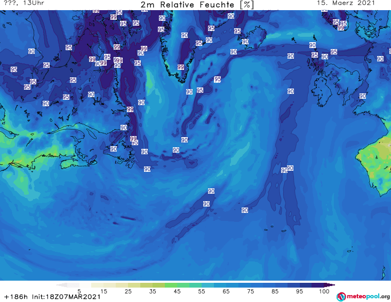Click the model run text "Init:18Z07MAR2021"
391x302 pixels.
pyautogui.click(x=66, y=297)
